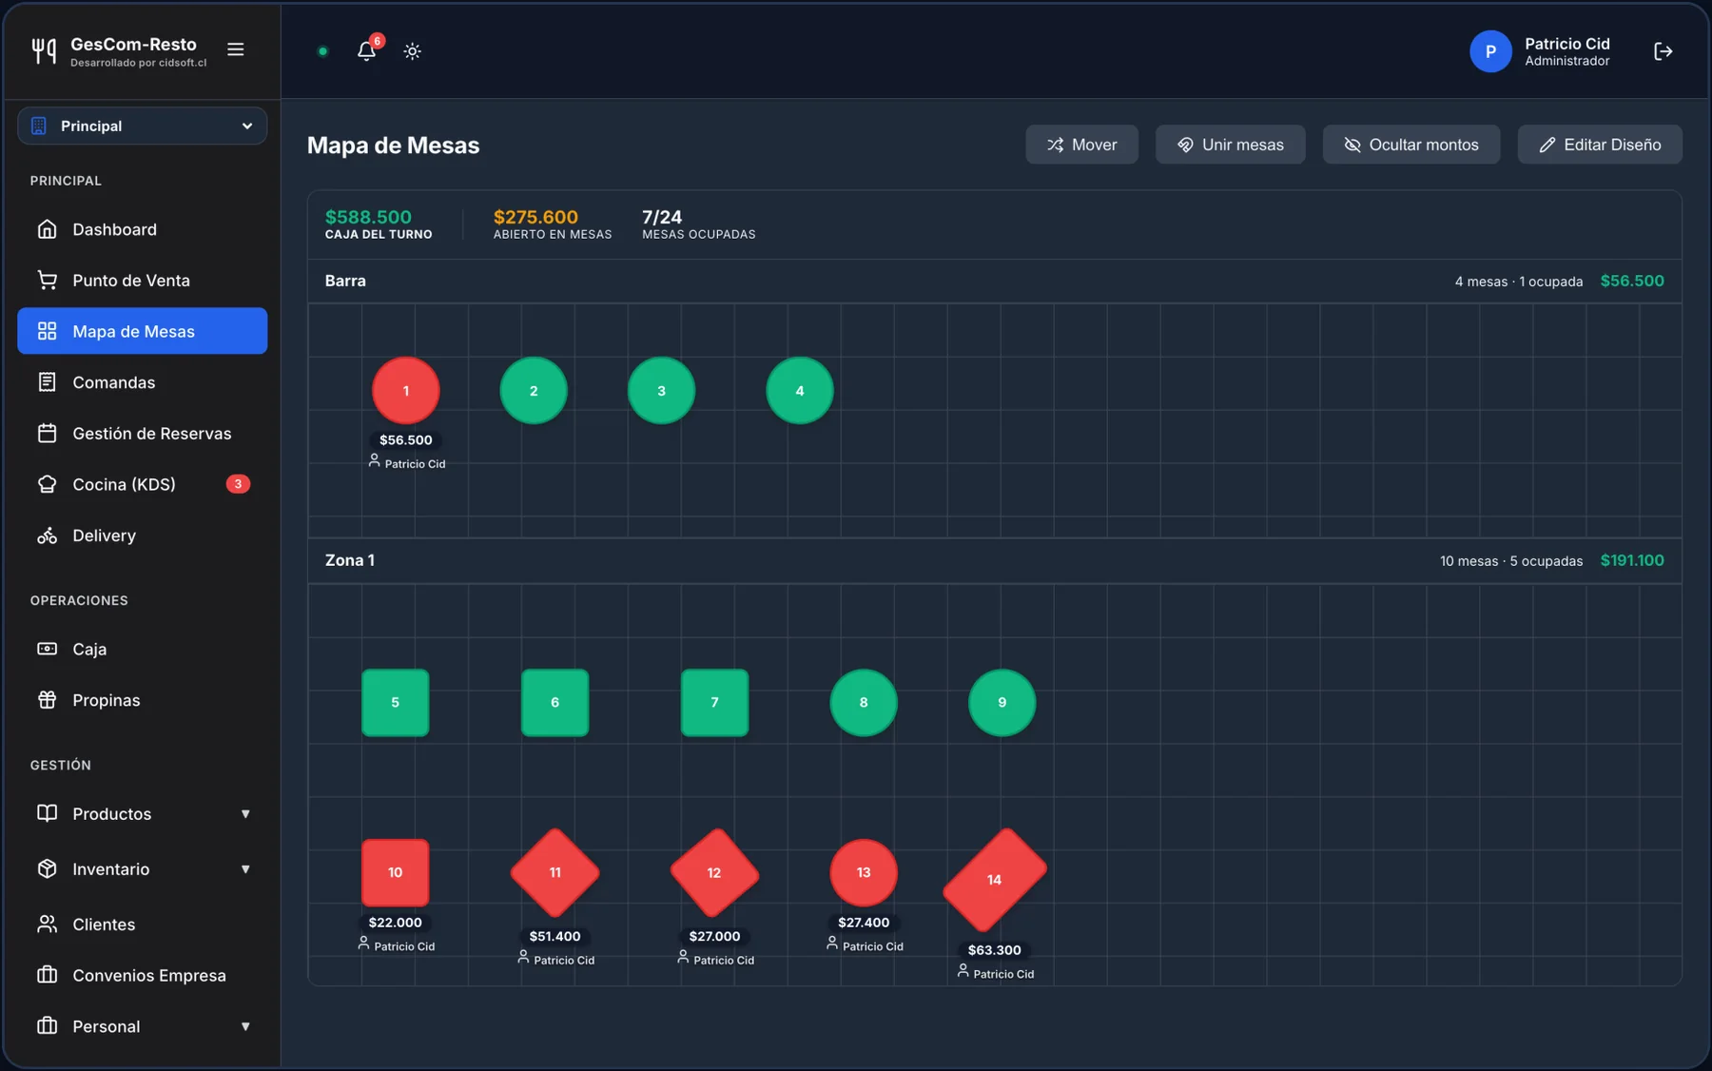Toggle light theme via sun icon
1712x1071 pixels.
412,51
